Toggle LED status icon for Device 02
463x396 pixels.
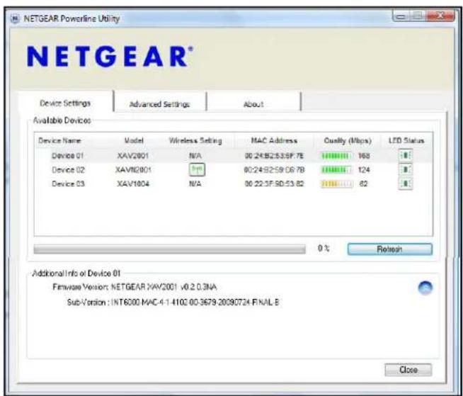click(x=406, y=169)
